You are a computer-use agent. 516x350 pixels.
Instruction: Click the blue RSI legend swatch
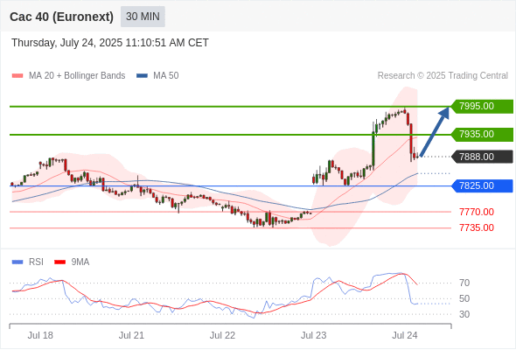coord(17,262)
